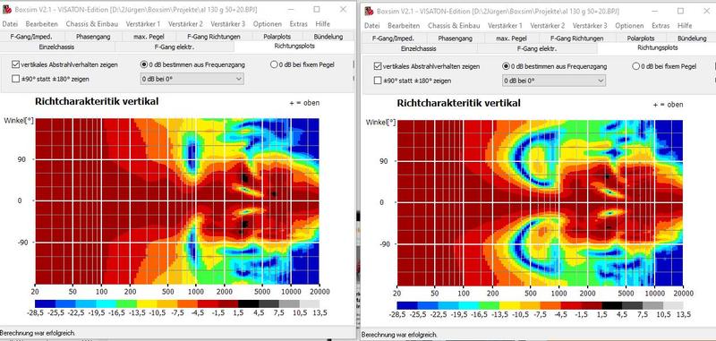The height and width of the screenshot is (341, 716).
Task: Switch to the 'Polarplots' tab in left window
Action: (277, 37)
